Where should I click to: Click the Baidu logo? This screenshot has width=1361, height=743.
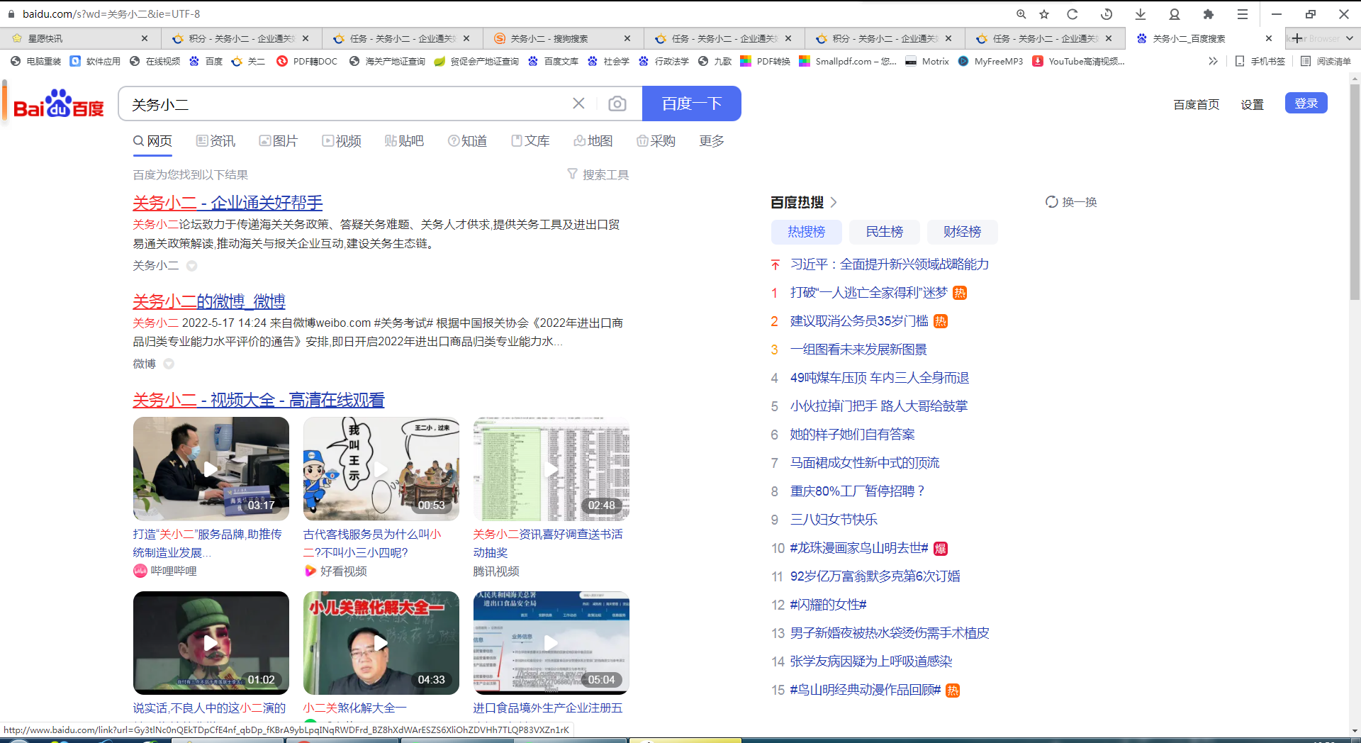58,104
